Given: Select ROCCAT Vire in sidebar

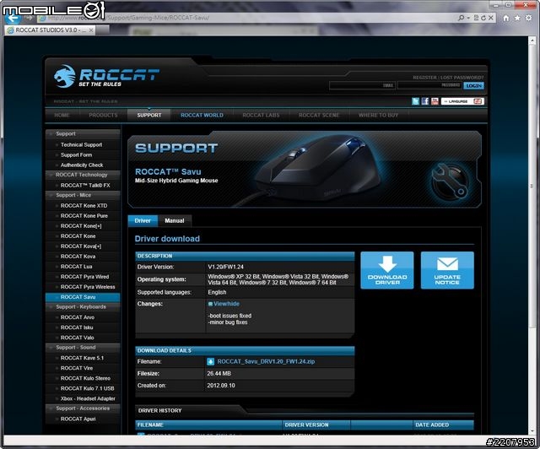Looking at the screenshot, I should (x=77, y=368).
